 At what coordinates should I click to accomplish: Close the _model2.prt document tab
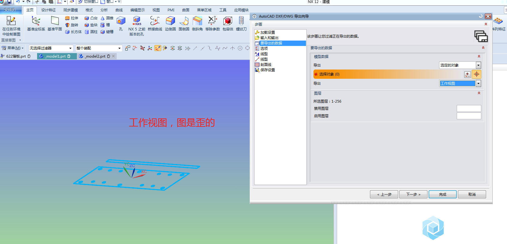113,56
